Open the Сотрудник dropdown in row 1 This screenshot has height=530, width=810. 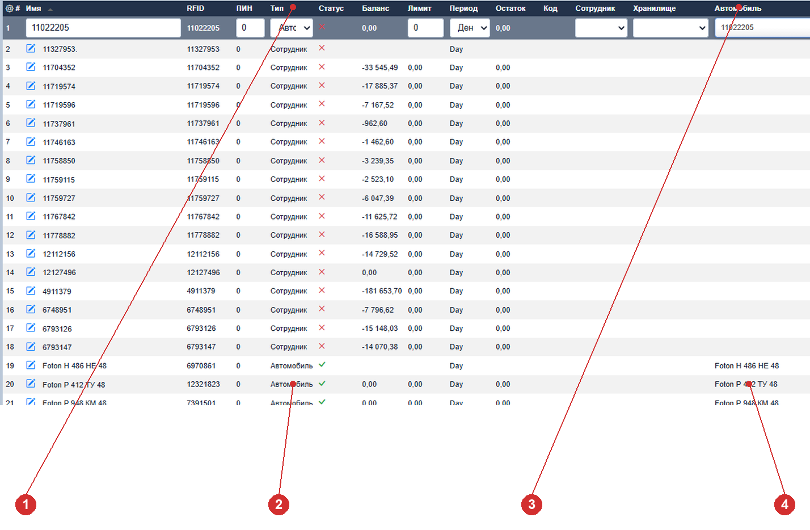pos(601,28)
